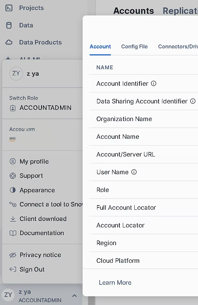Click the Documentation book icon

[x=13, y=233]
